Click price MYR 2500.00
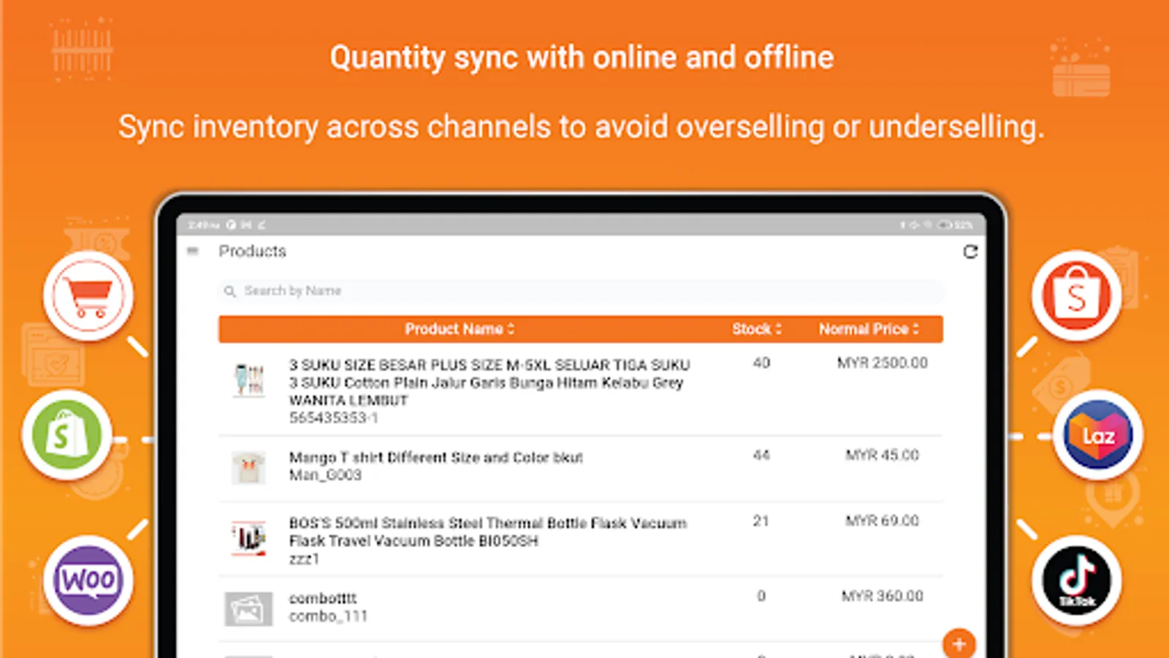The image size is (1169, 658). point(883,363)
